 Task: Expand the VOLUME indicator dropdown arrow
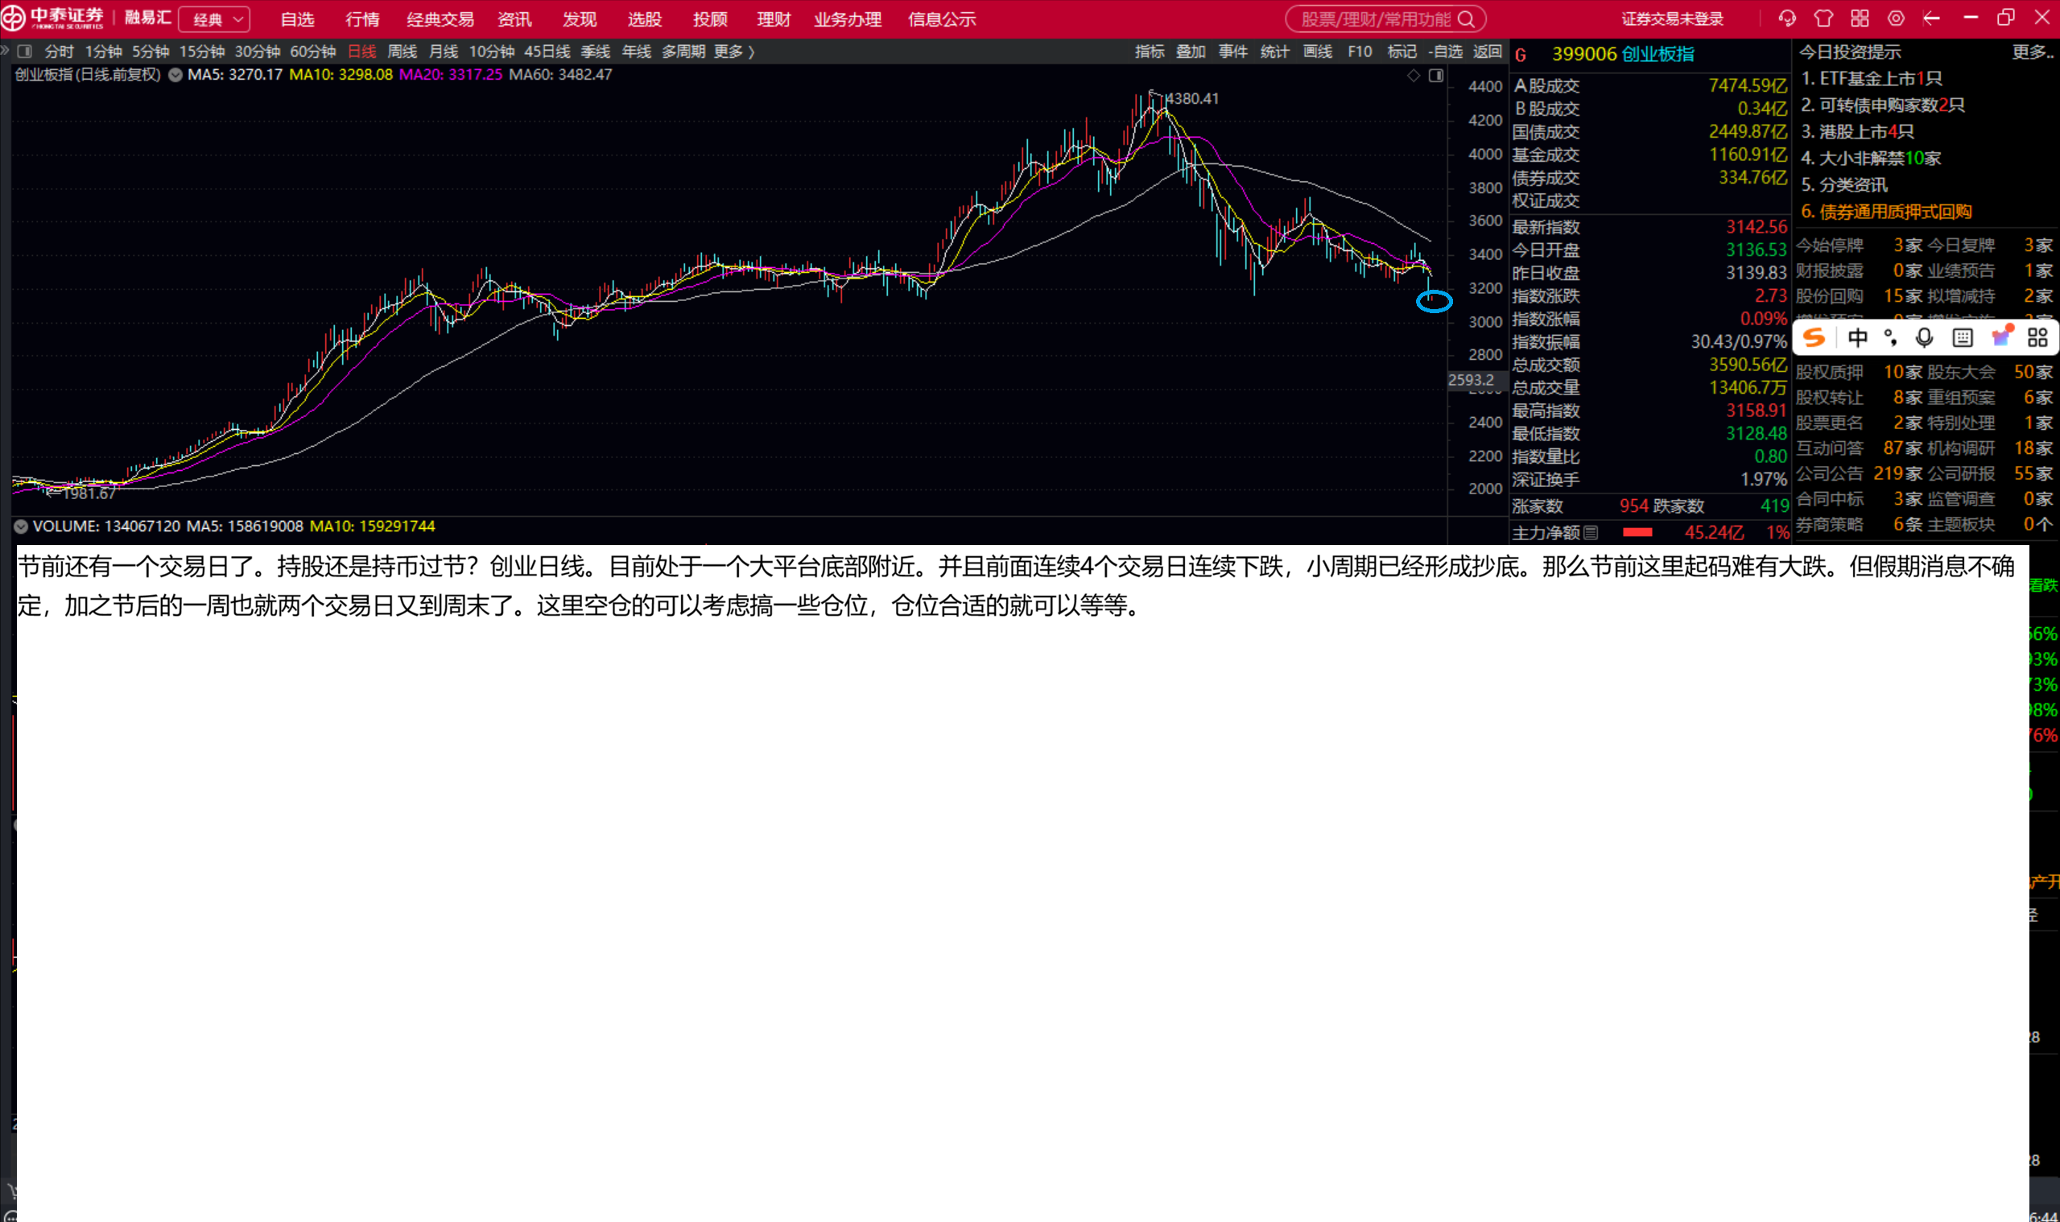22,526
